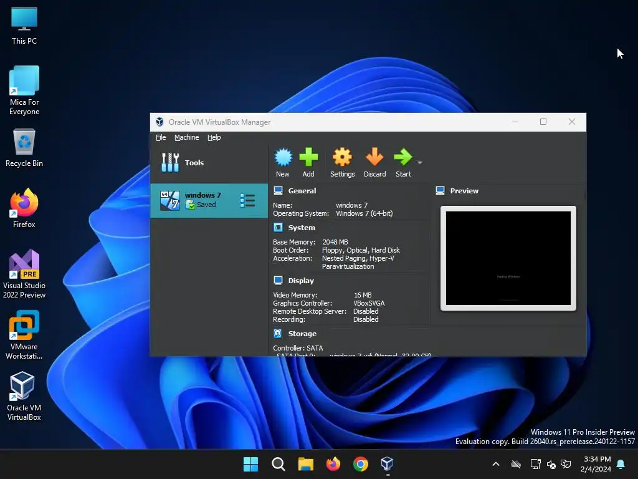Open the Help menu
This screenshot has width=638, height=479.
(214, 137)
